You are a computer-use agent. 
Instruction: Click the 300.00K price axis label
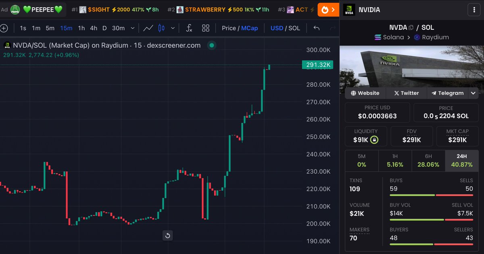point(319,50)
